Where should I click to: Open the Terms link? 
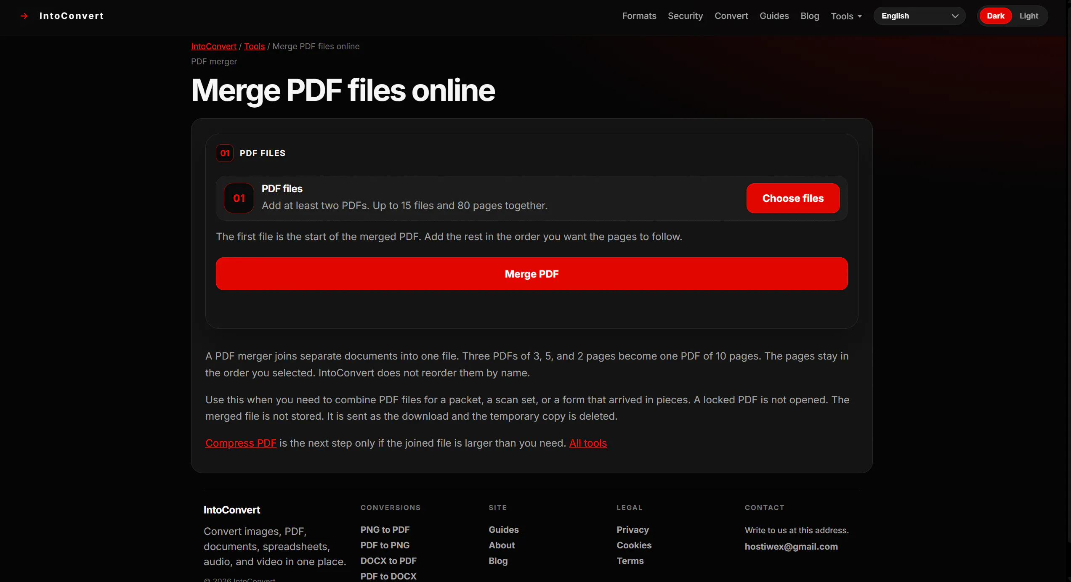(x=630, y=561)
